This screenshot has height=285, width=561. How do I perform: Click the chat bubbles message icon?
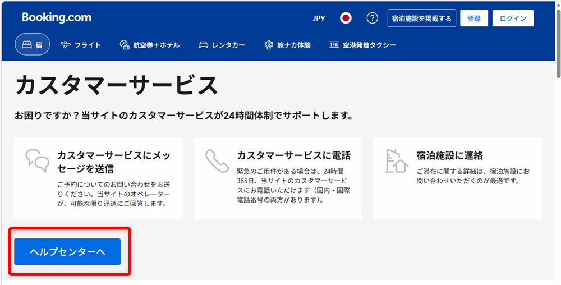click(38, 160)
